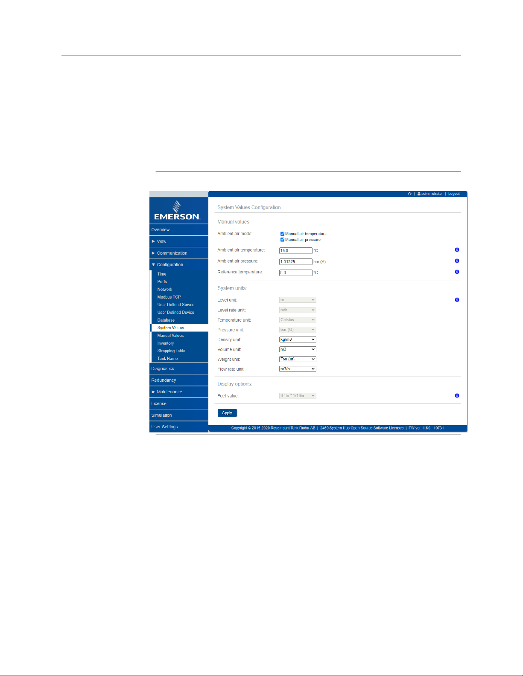The width and height of the screenshot is (523, 676).
Task: Select Inventory under Configuration
Action: pos(180,343)
